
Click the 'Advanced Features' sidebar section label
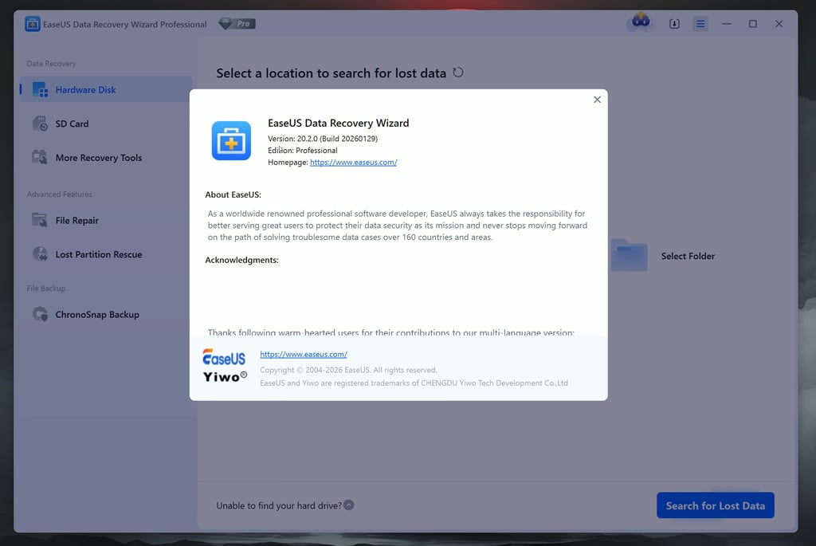pos(59,194)
